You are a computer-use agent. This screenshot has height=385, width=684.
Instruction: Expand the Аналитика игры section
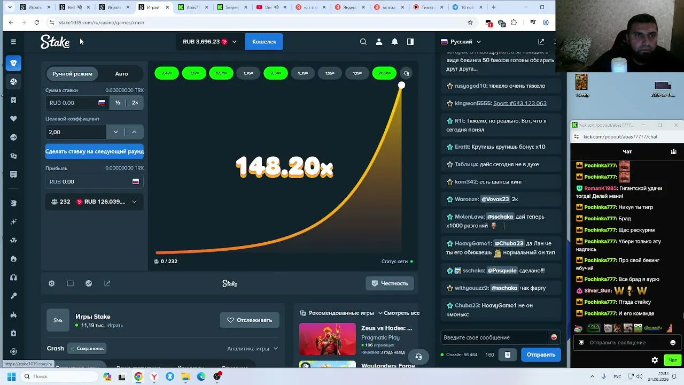252,349
